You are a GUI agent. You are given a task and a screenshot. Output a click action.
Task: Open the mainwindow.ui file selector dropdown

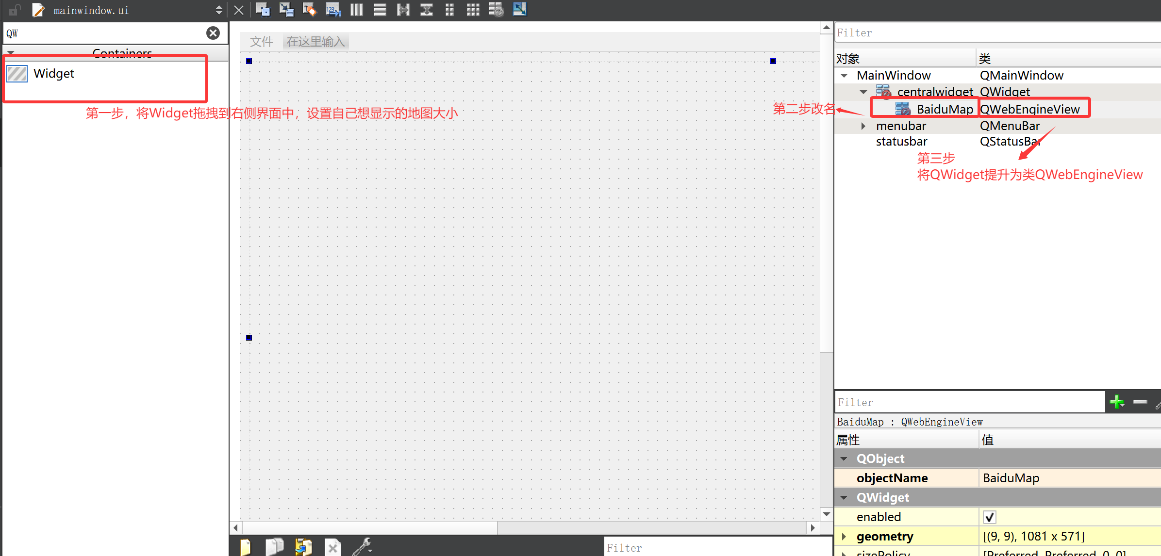pos(219,10)
